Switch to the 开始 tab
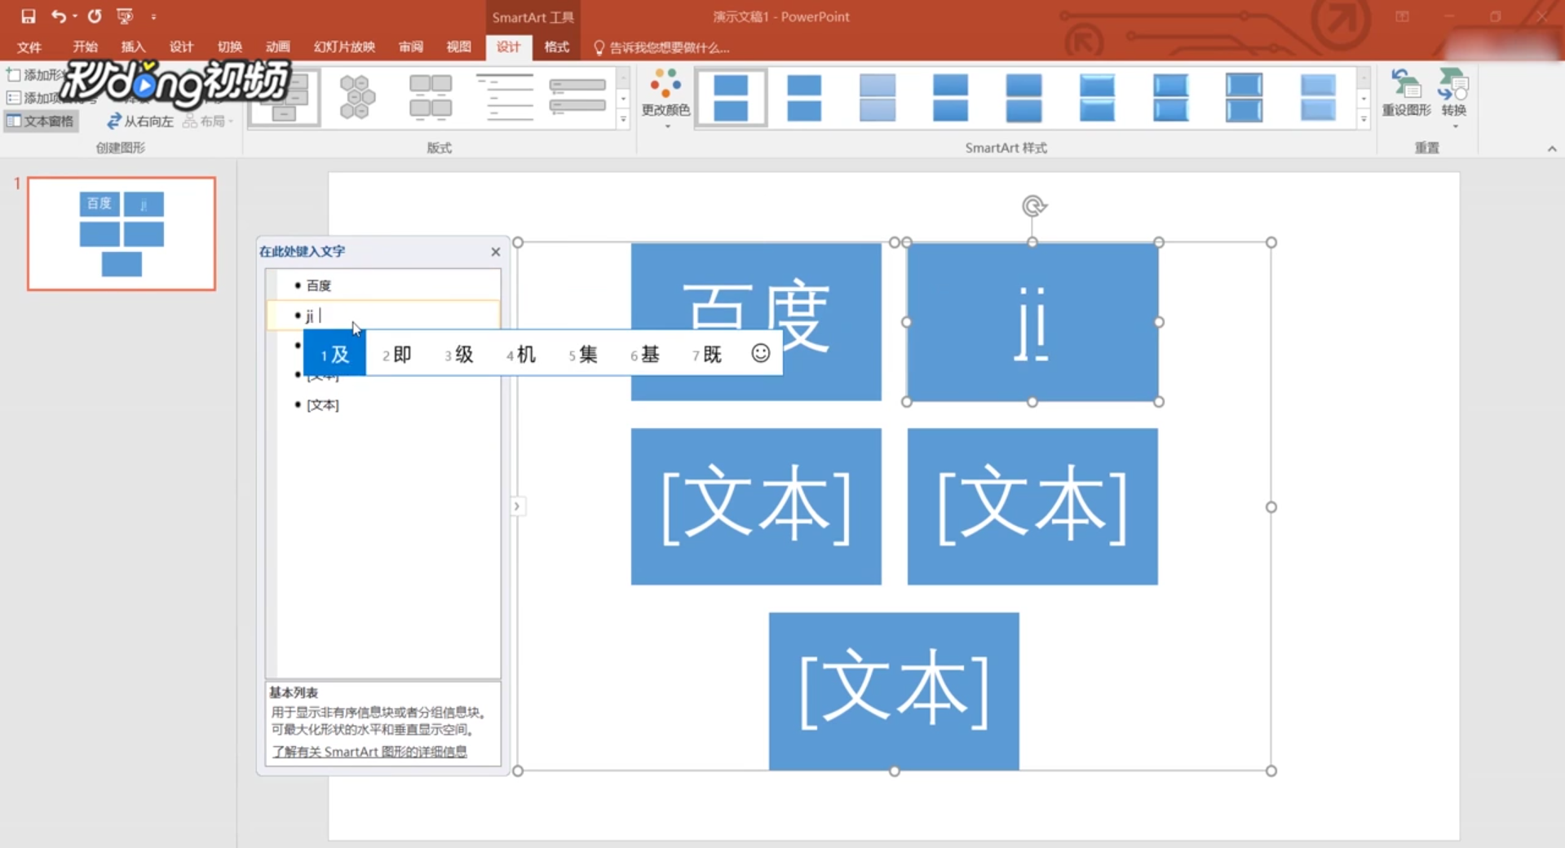The width and height of the screenshot is (1565, 848). 85,47
